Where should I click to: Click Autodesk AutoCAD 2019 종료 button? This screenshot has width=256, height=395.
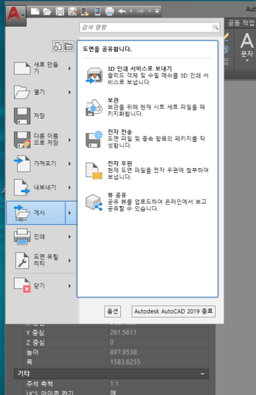click(x=173, y=311)
